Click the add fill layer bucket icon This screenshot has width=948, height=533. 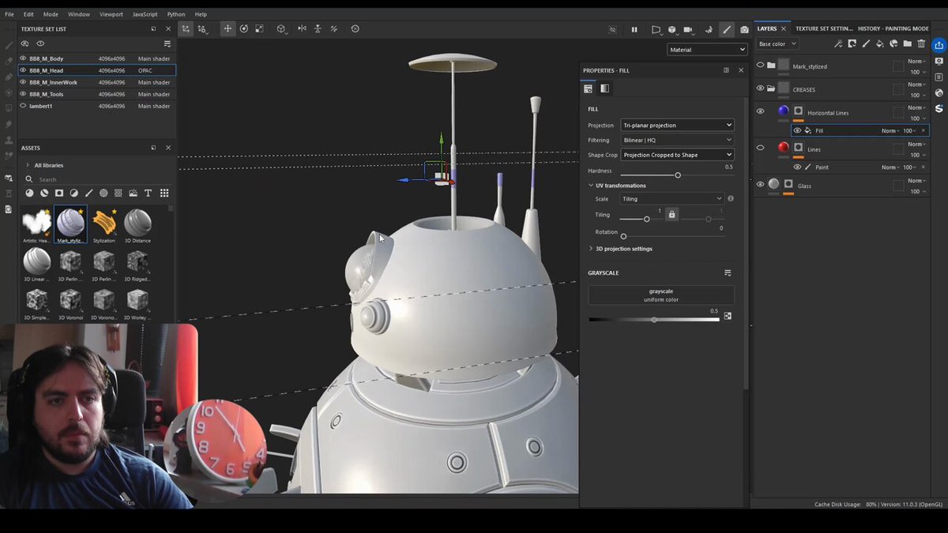coord(880,43)
